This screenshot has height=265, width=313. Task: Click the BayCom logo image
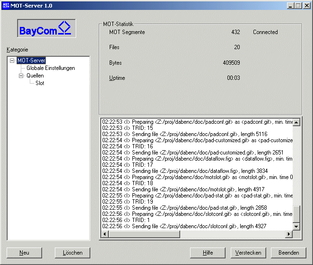pyautogui.click(x=46, y=28)
